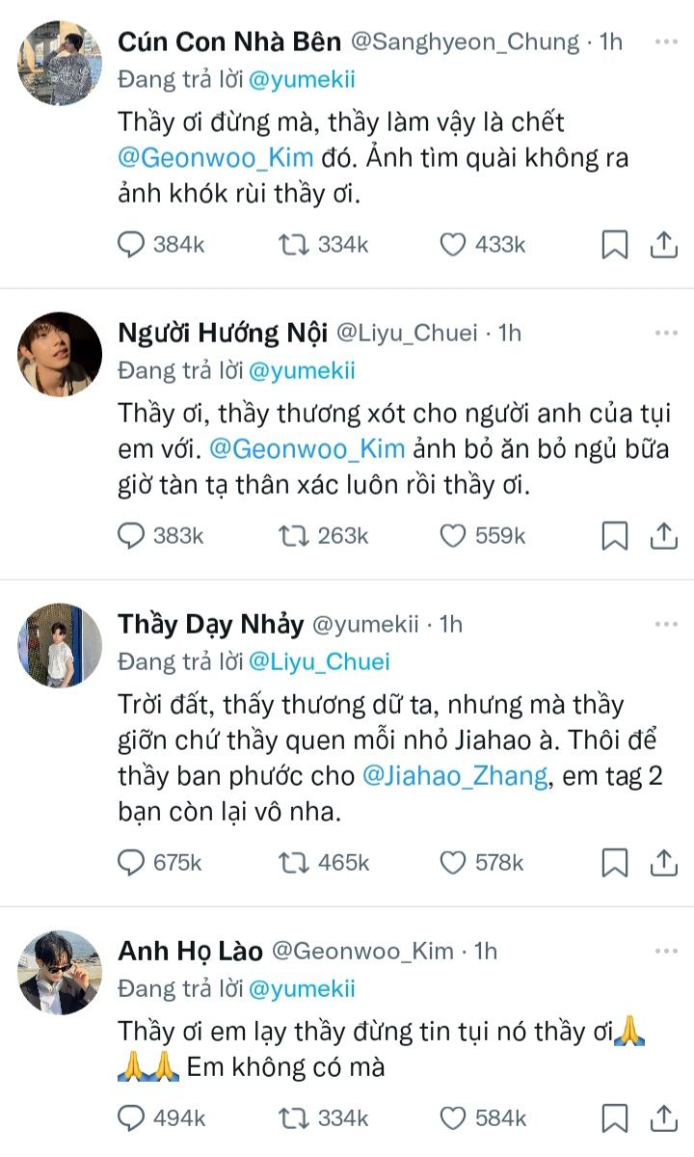Share Cún Con Nhà Bên's tweet
The image size is (694, 1157).
[x=663, y=245]
